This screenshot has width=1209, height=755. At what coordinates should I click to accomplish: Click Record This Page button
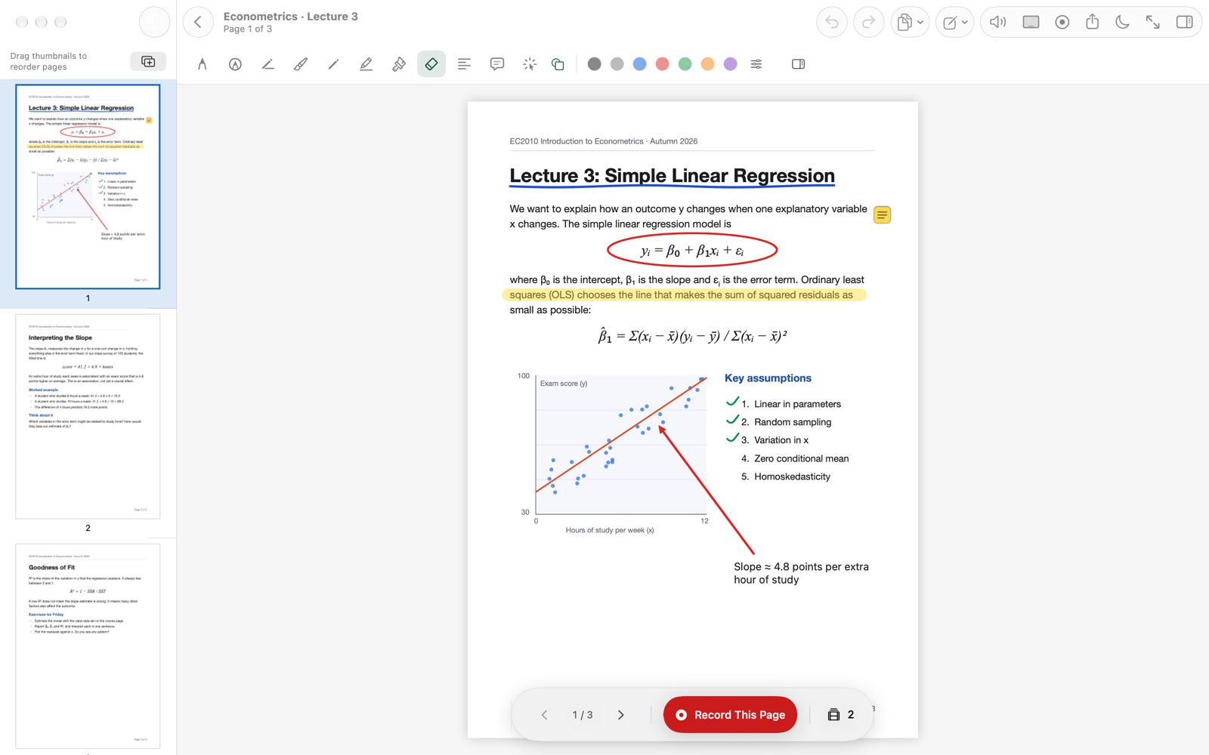click(730, 714)
